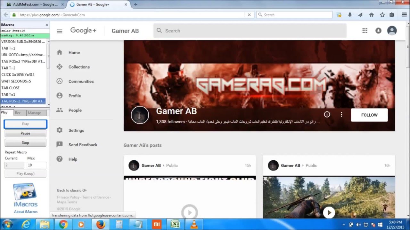Open Firefox Downloads arrow

click(350, 15)
